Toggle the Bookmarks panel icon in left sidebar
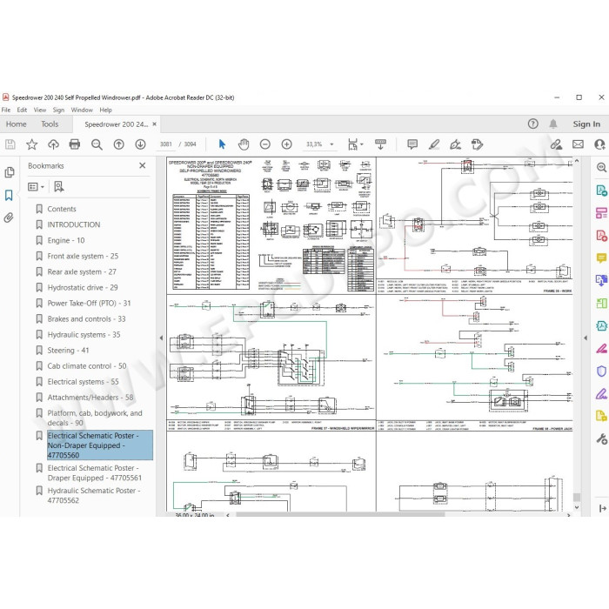The image size is (609, 609). pyautogui.click(x=9, y=195)
